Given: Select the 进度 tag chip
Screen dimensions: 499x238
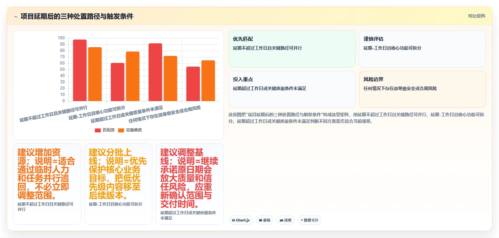Looking at the screenshot, I should [285, 220].
